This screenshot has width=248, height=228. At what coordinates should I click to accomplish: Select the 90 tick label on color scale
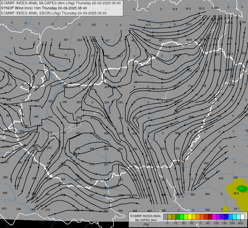208,223
